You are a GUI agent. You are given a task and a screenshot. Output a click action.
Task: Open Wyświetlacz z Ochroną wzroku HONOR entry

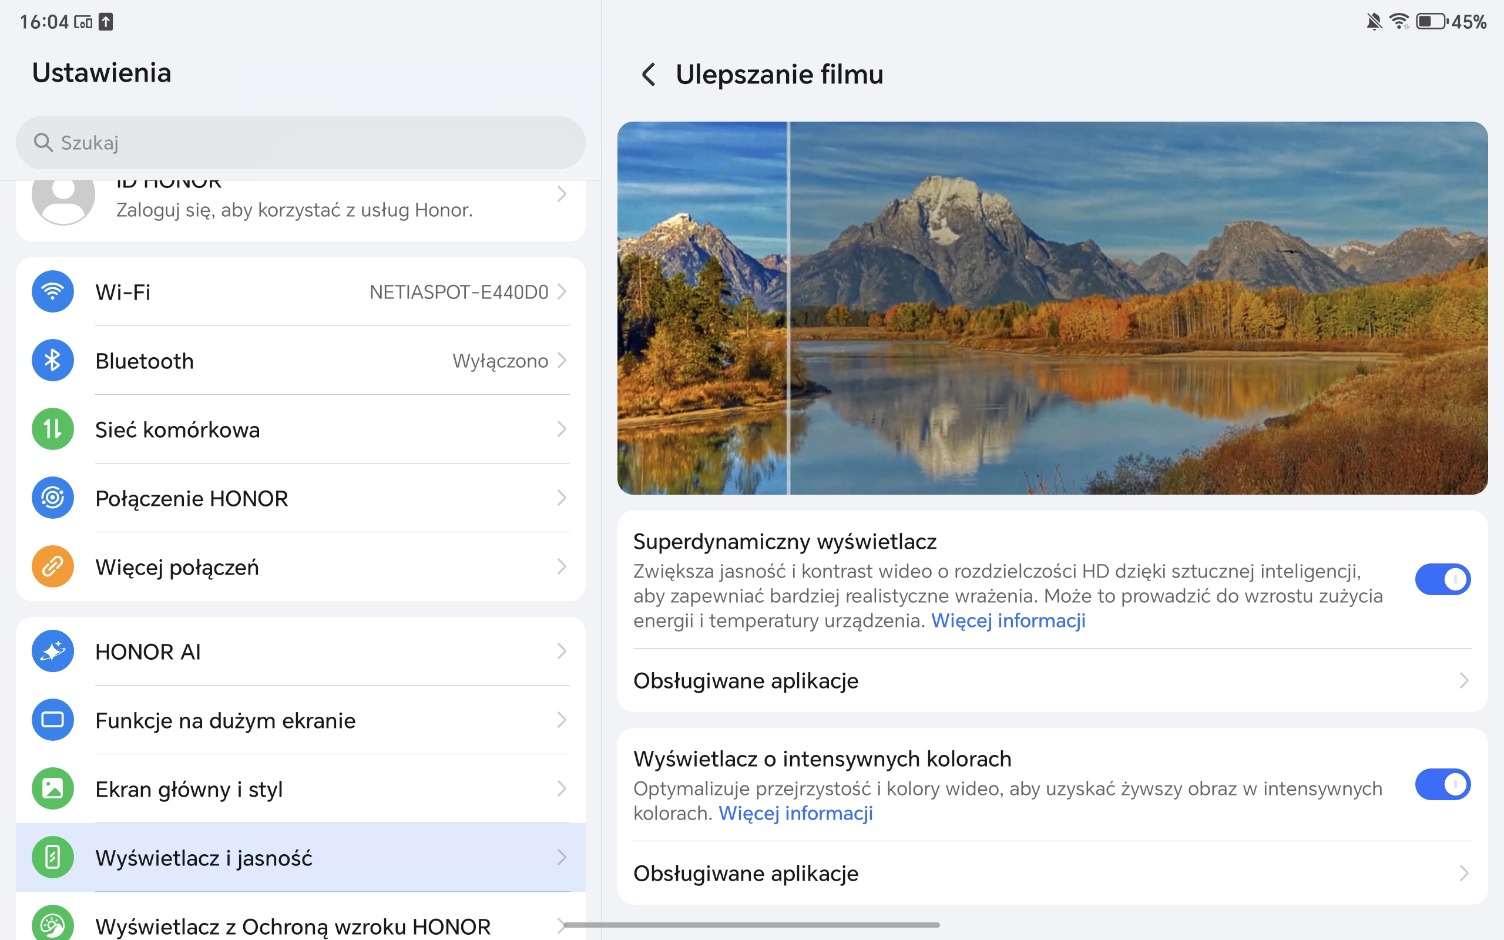pos(293,926)
